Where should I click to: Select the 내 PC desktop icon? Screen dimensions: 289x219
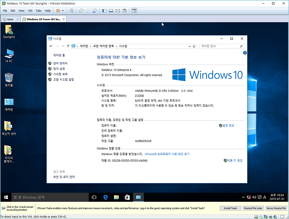9,56
